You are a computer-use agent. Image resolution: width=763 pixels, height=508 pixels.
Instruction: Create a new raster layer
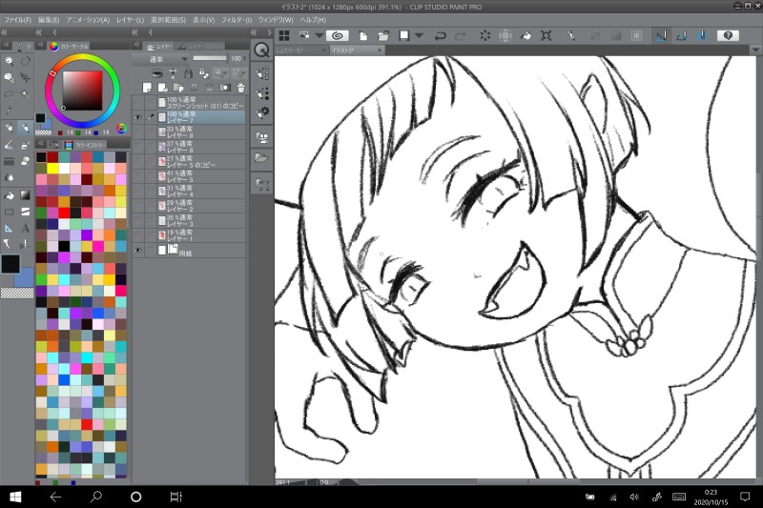tap(147, 88)
